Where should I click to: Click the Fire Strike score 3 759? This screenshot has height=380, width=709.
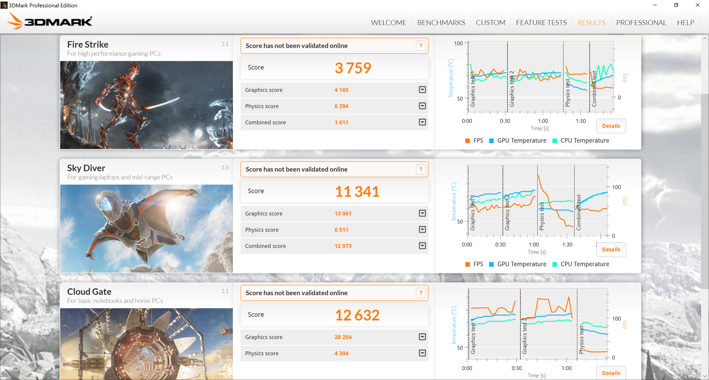[x=353, y=68]
